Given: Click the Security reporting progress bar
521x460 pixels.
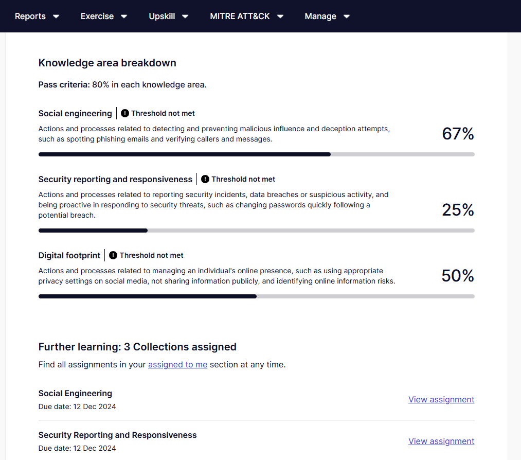Looking at the screenshot, I should click(x=256, y=231).
